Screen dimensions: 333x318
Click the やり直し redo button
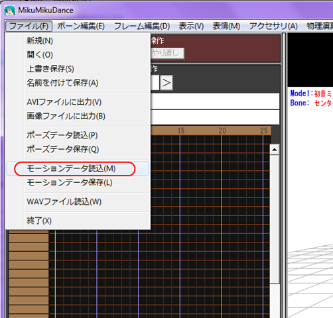167,53
